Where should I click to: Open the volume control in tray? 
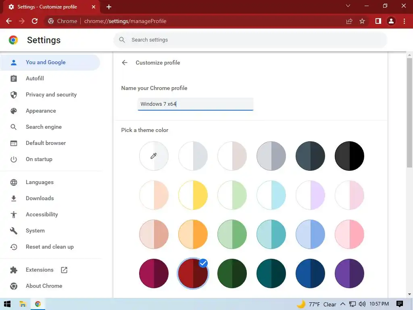[362, 304]
